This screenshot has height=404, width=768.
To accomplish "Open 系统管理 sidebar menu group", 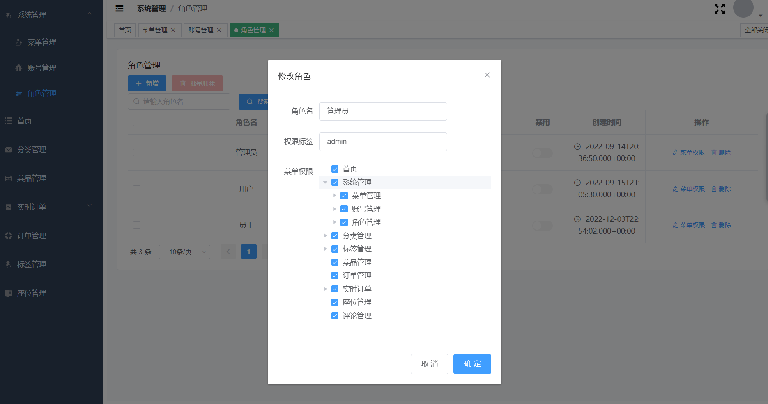I will (51, 15).
